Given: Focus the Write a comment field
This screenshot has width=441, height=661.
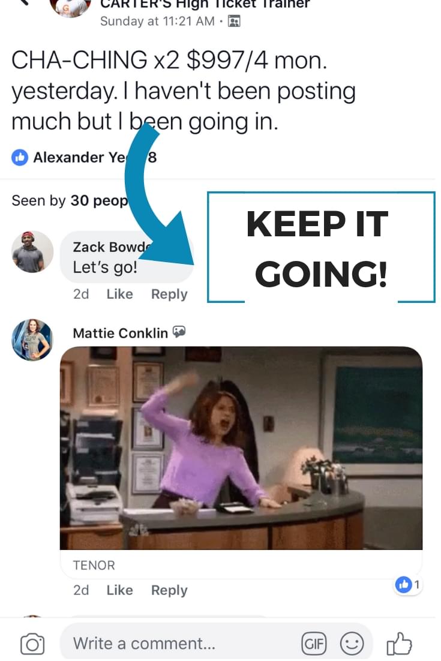Looking at the screenshot, I should (181, 644).
